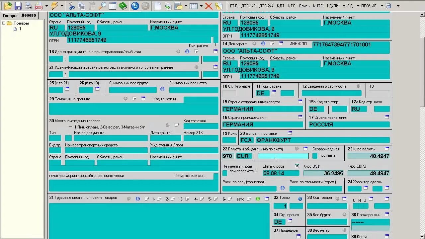Click the Курс валюты field 48.4947 in box 23
The image size is (425, 239).
369,156
